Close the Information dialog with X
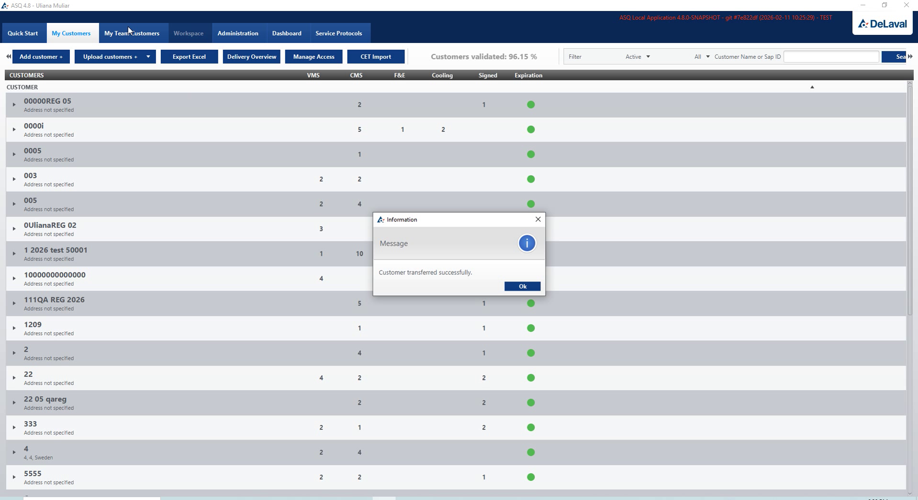The image size is (918, 500). [x=538, y=219]
